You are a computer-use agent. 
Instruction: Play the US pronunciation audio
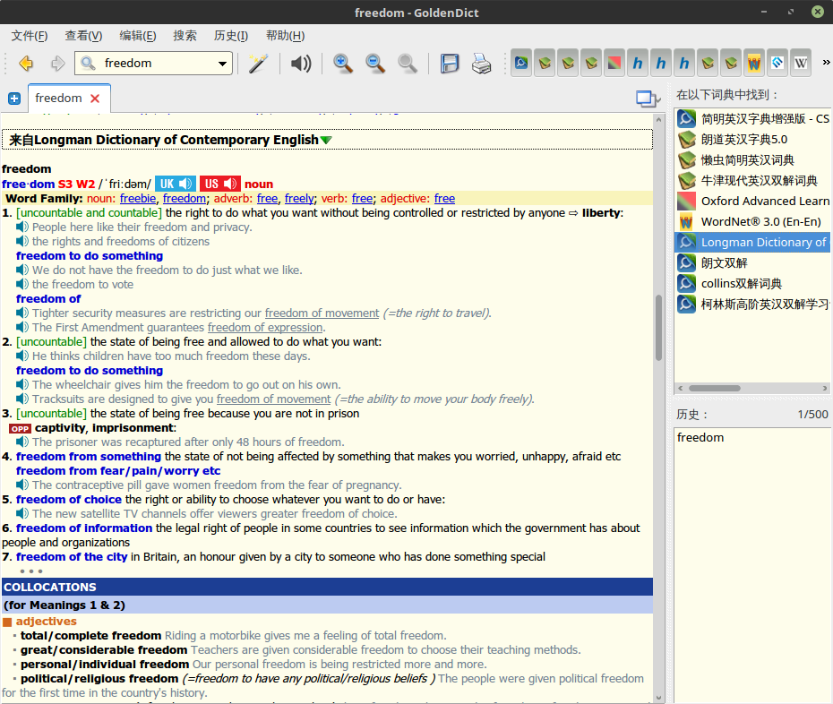pos(219,184)
